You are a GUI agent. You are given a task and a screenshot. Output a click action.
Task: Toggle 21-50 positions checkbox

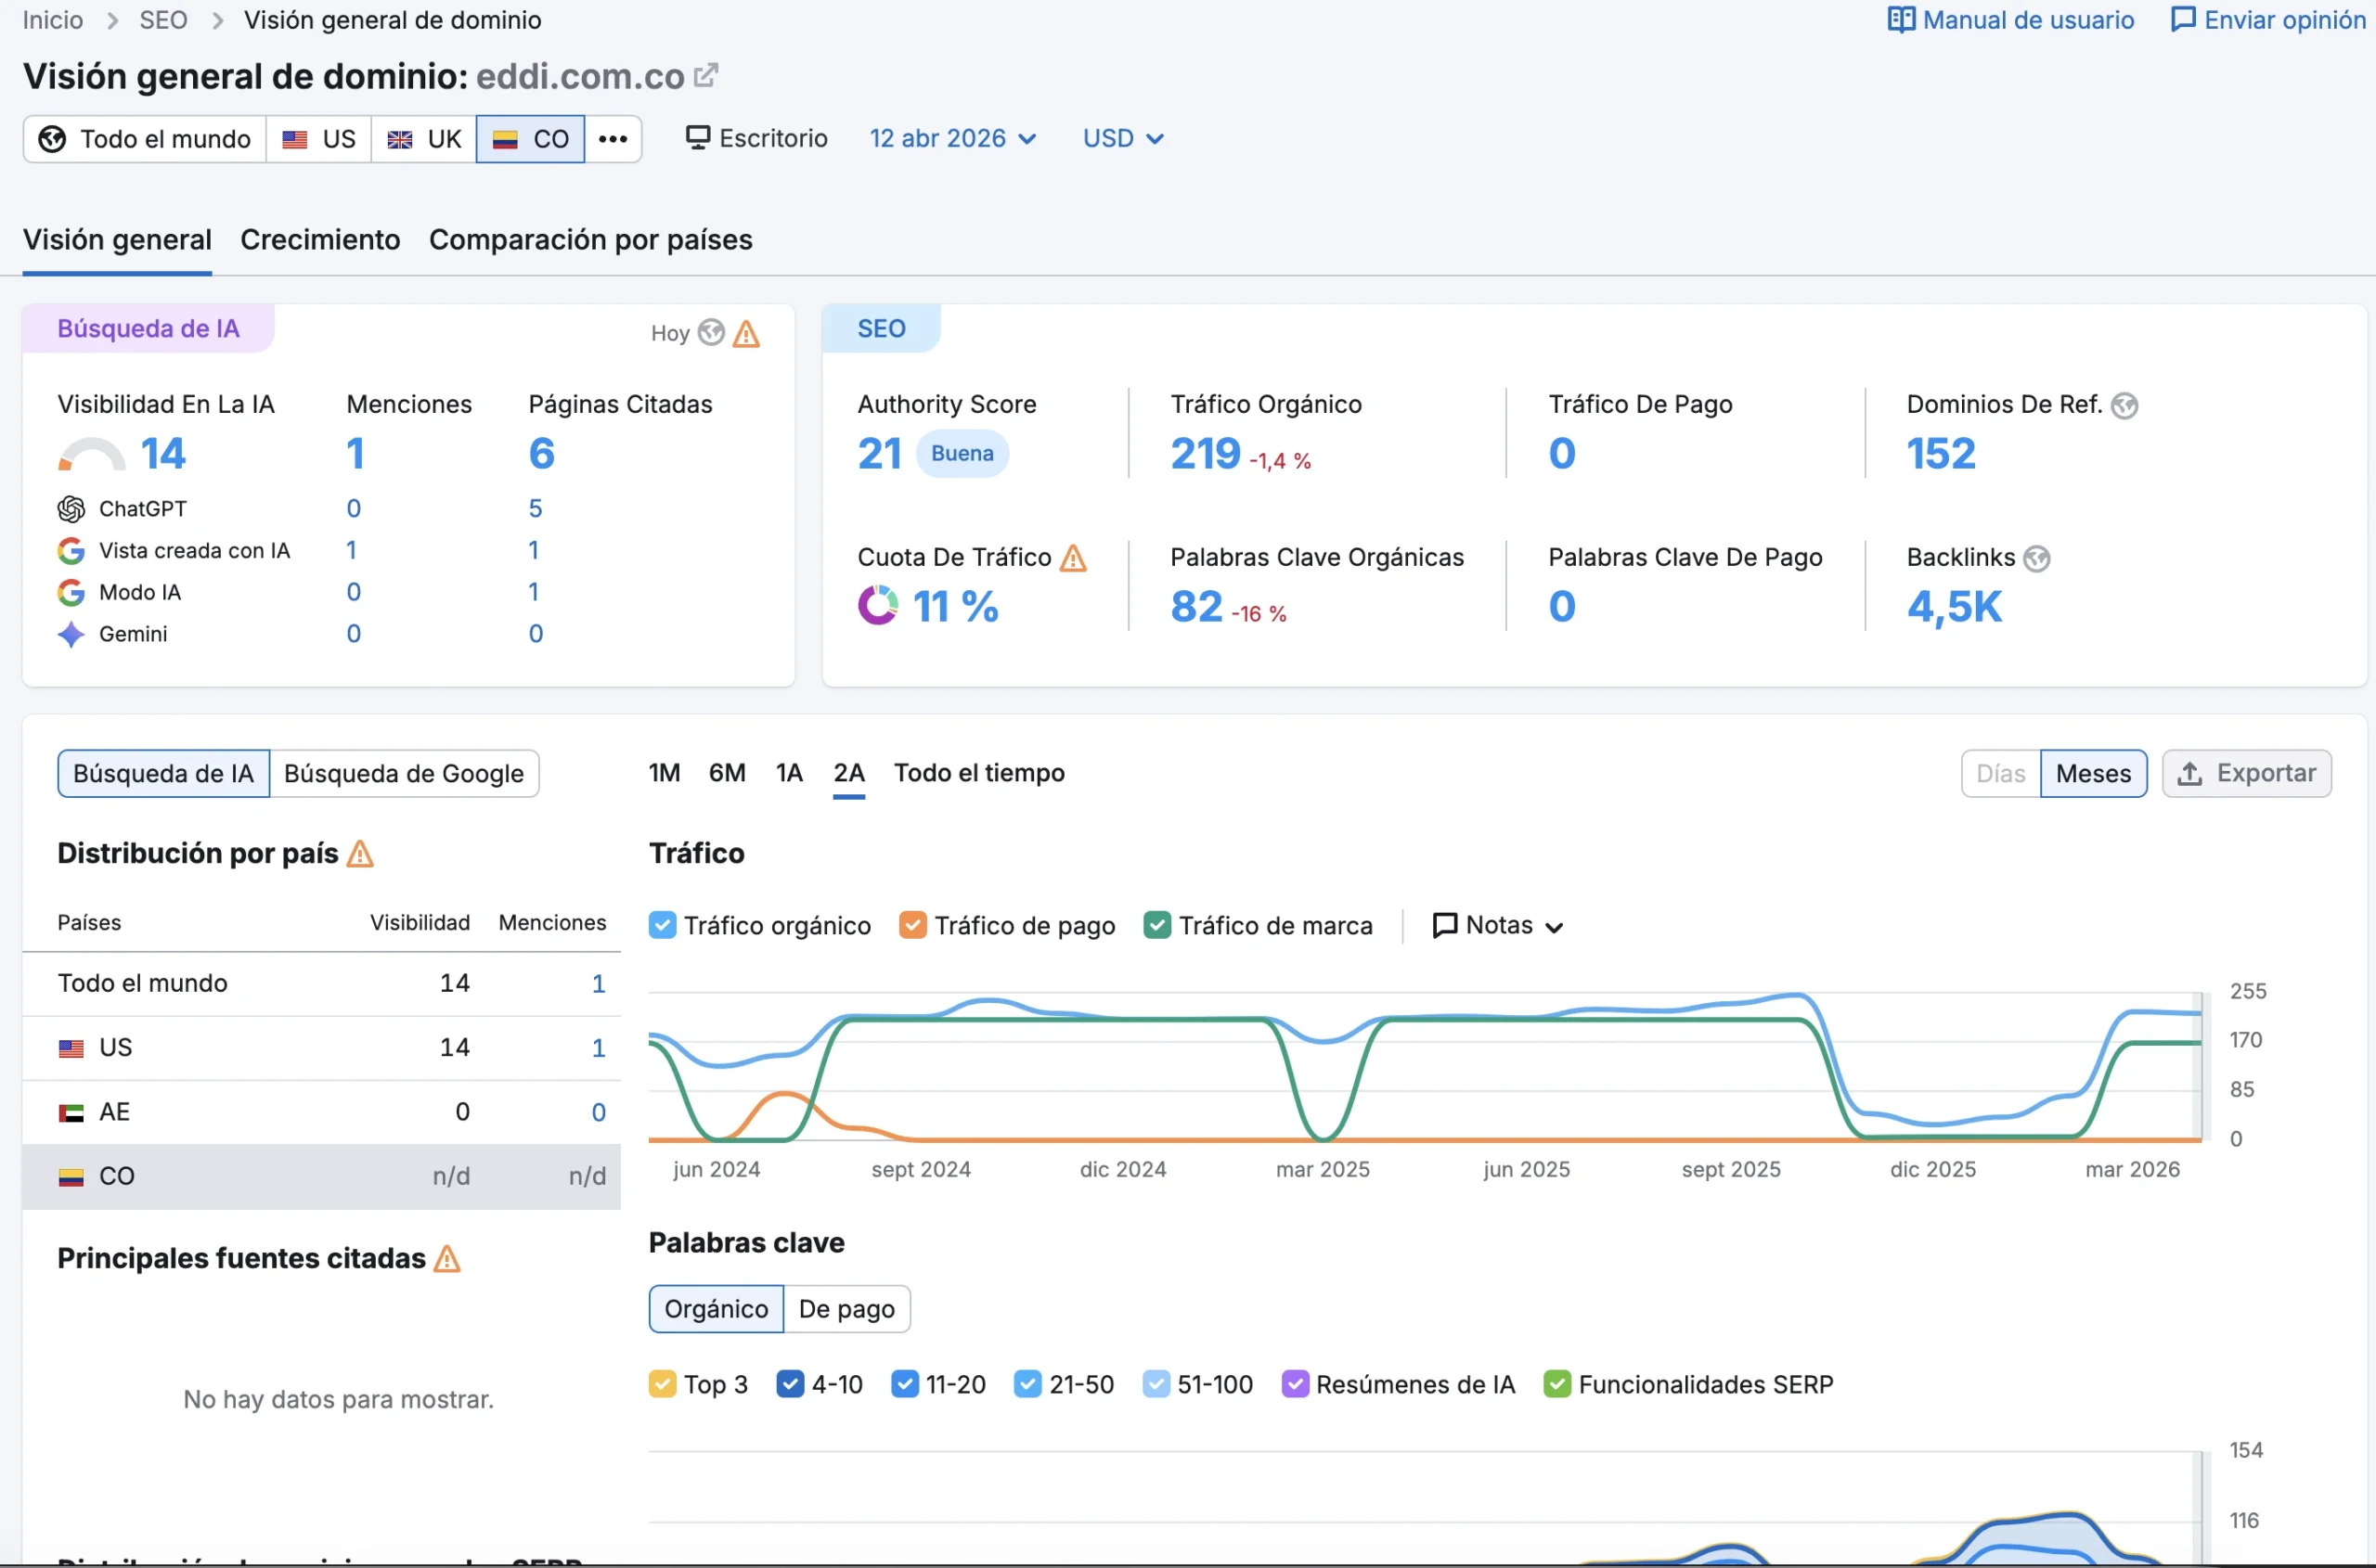pos(1027,1384)
